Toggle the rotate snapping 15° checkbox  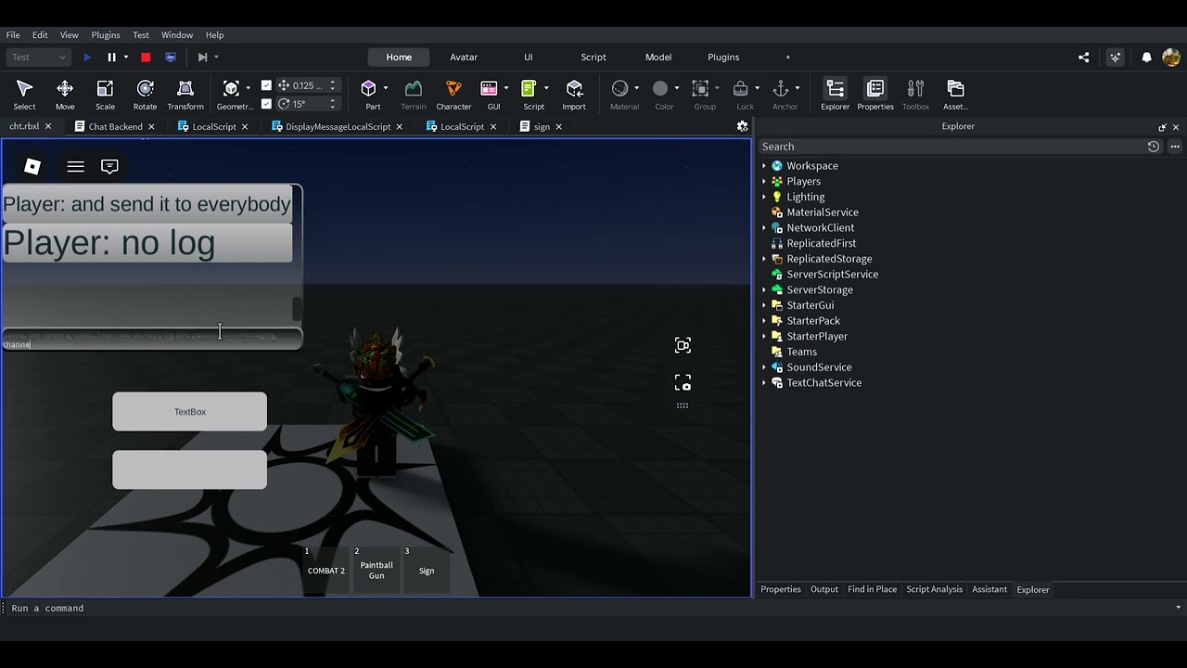267,104
